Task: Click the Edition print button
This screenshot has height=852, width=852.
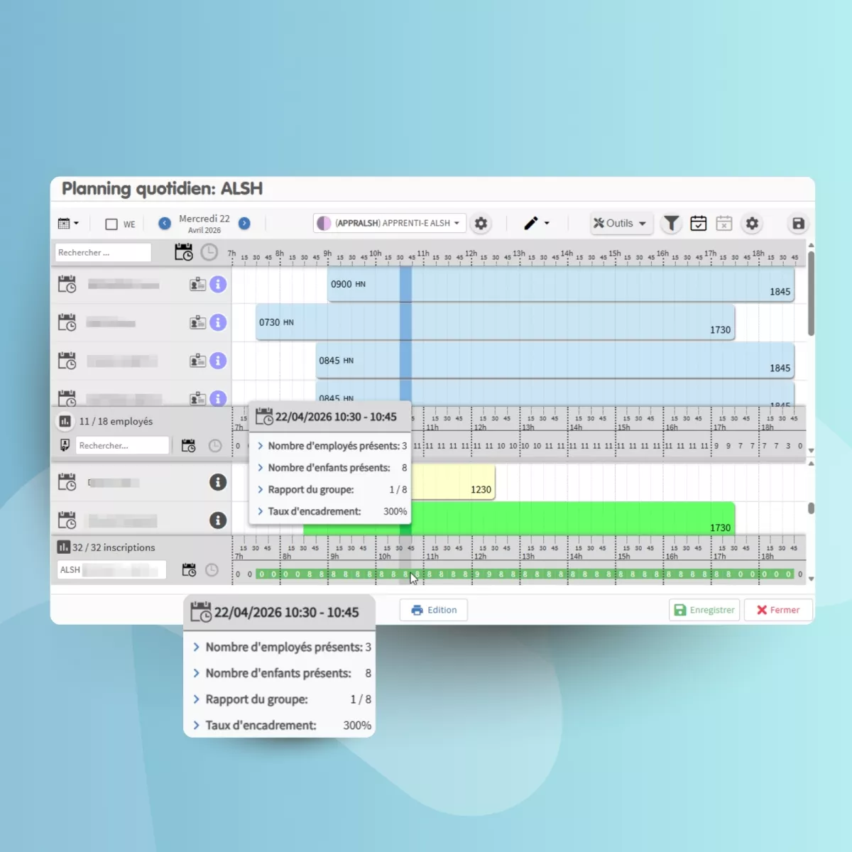Action: coord(433,610)
